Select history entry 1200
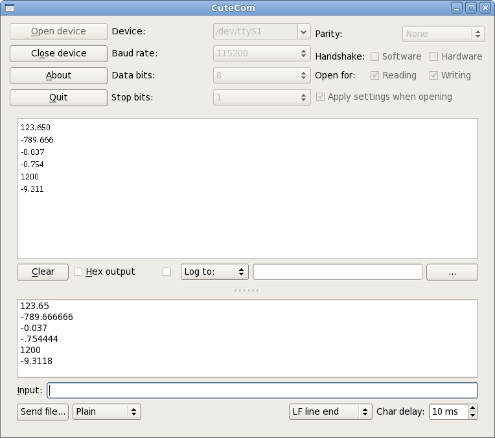This screenshot has width=495, height=438. coord(30,351)
